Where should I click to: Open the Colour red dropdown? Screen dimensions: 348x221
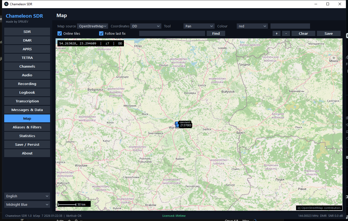252,26
